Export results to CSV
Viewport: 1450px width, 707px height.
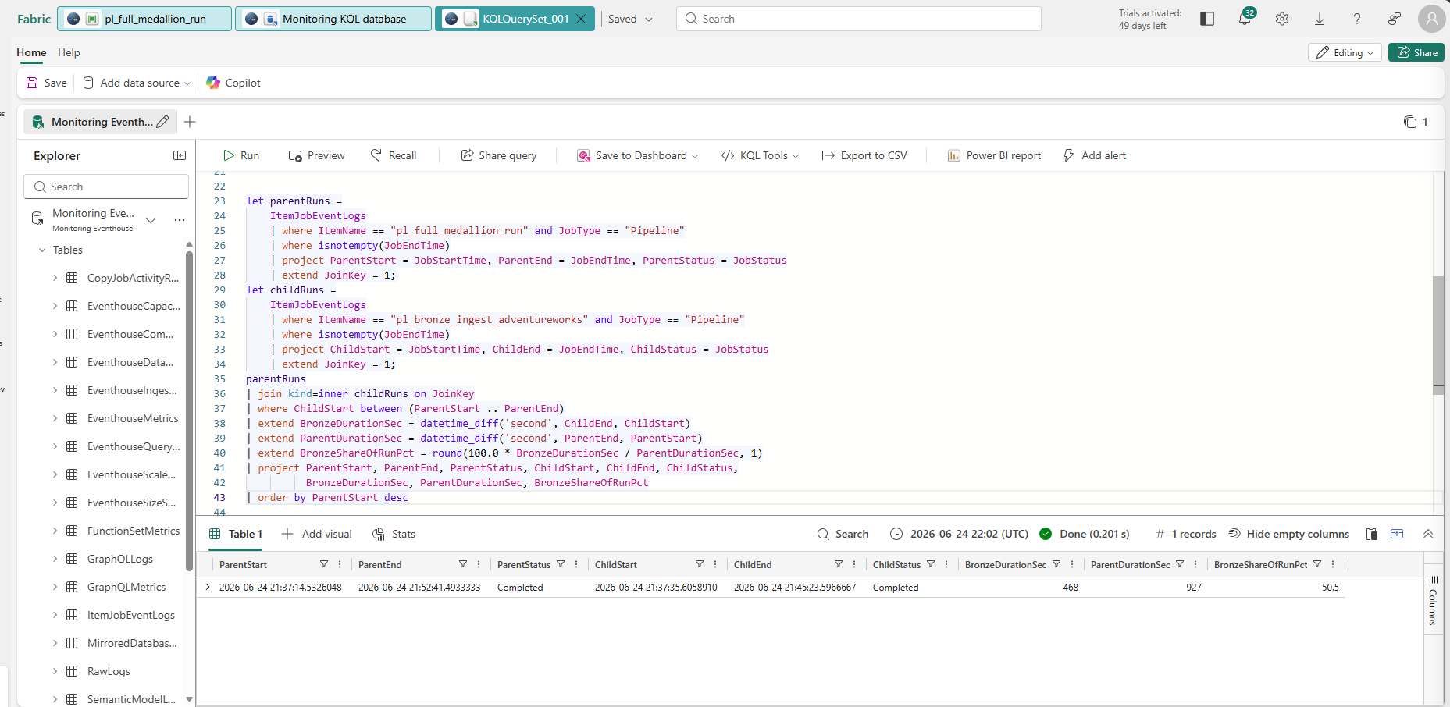click(864, 155)
